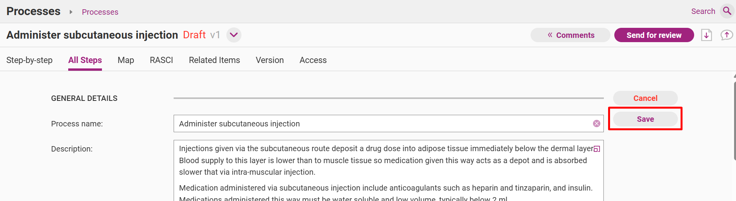Click the Send for review button
This screenshot has width=736, height=201.
point(654,35)
